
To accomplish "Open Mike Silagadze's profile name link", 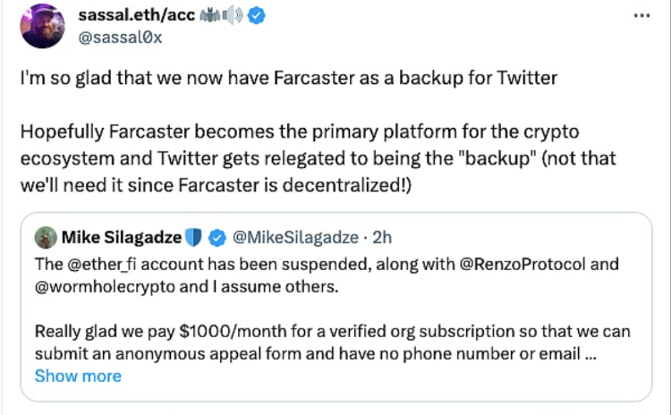I will pyautogui.click(x=121, y=238).
